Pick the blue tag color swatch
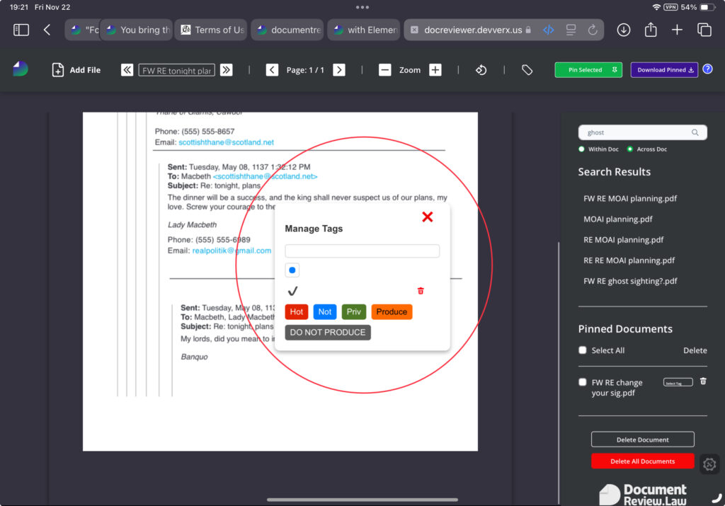Screen dimensions: 725x506 tap(293, 270)
